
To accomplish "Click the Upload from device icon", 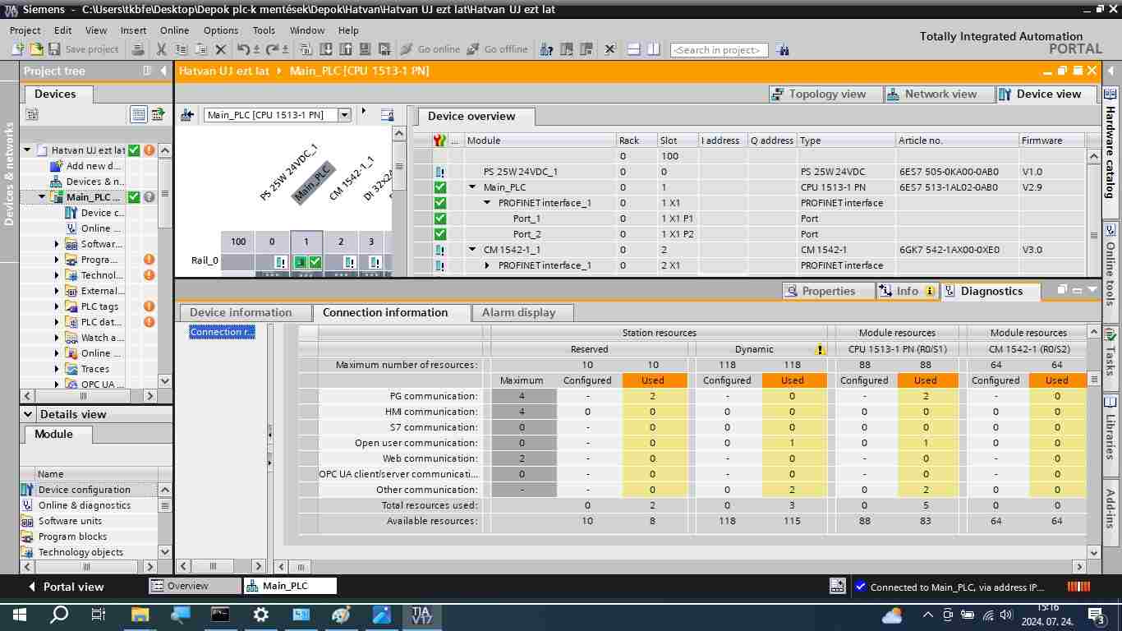I will click(x=345, y=49).
